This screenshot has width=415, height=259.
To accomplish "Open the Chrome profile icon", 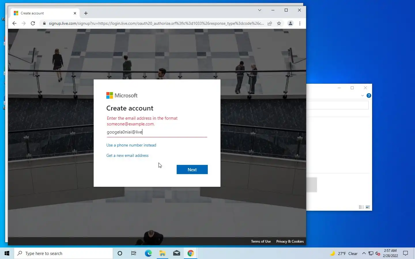I will (x=290, y=23).
